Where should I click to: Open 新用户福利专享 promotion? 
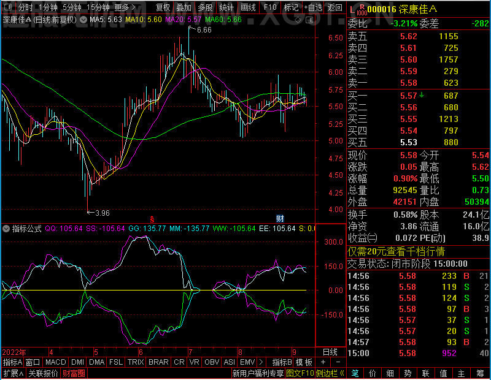pos(258,373)
